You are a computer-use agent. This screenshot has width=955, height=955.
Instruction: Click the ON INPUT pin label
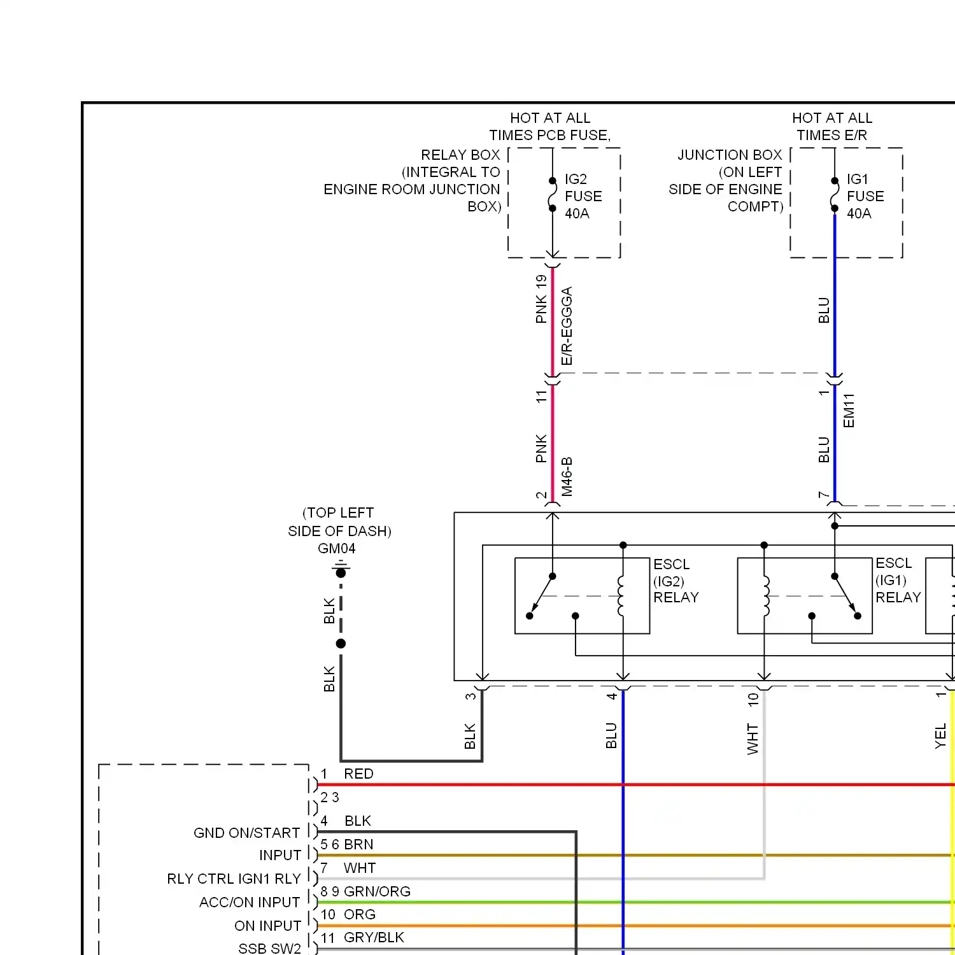(267, 926)
